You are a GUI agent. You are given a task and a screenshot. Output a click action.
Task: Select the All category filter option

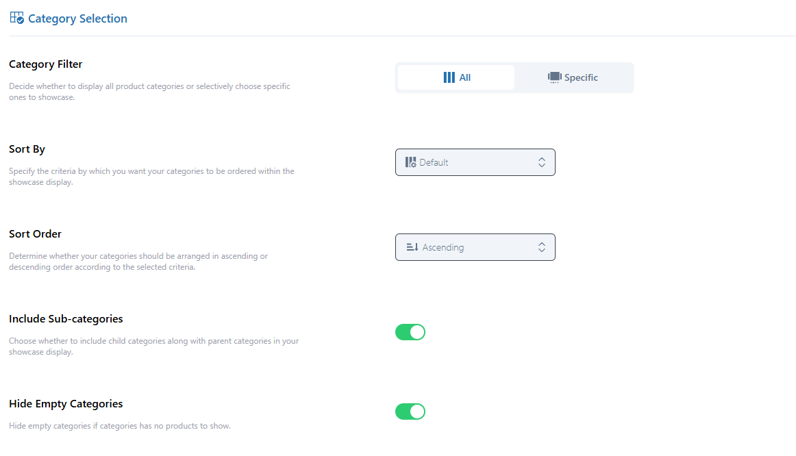456,77
